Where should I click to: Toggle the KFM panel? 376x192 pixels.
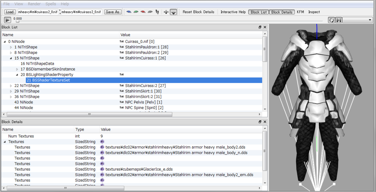click(300, 12)
